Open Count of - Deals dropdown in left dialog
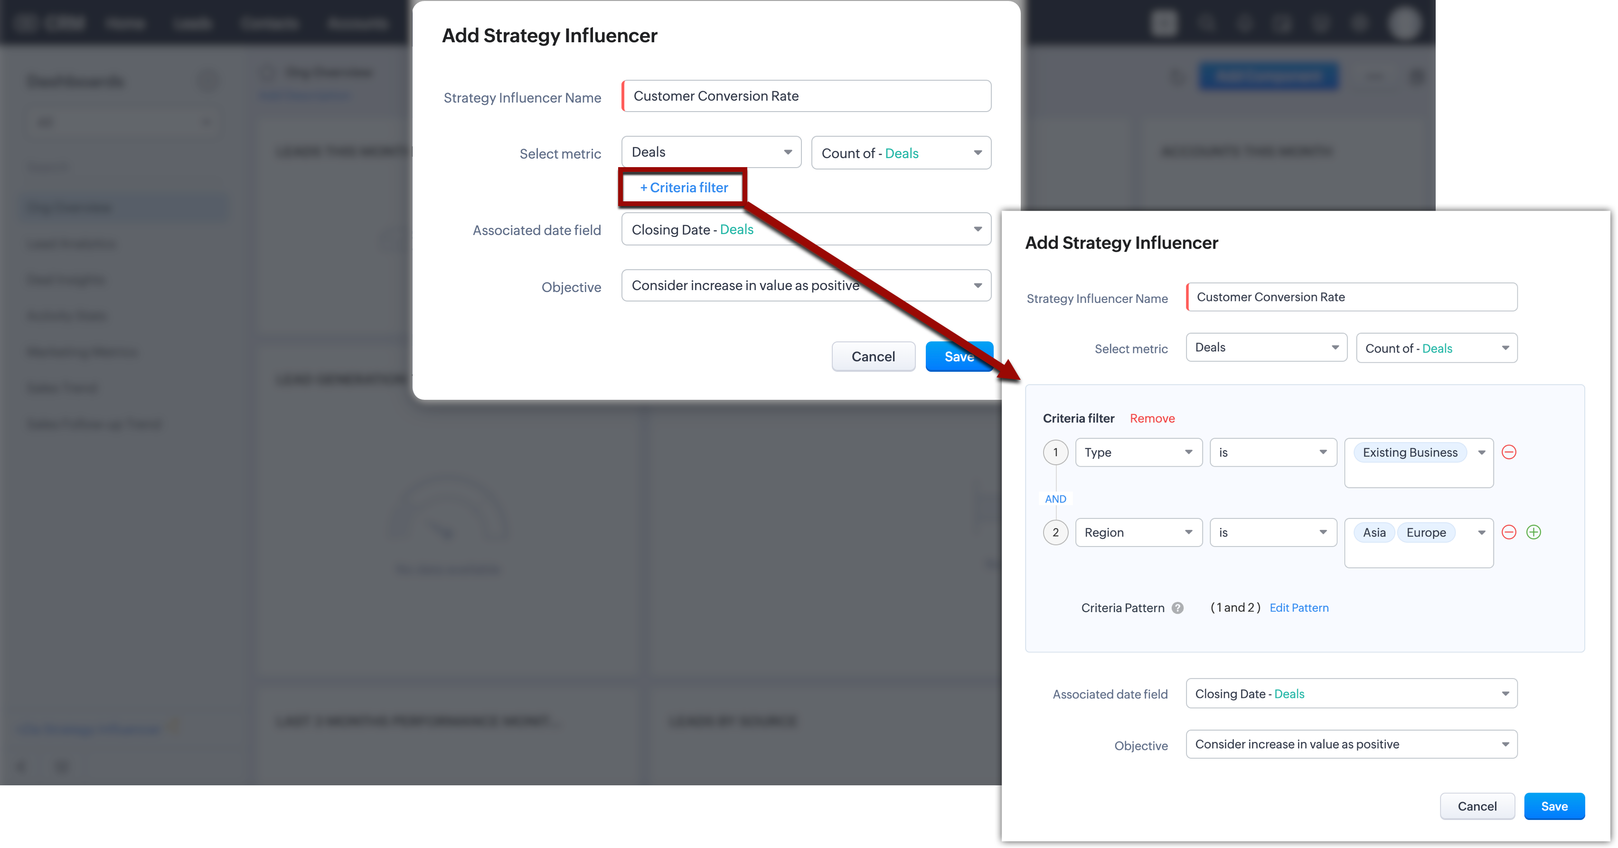This screenshot has width=1618, height=848. point(901,153)
